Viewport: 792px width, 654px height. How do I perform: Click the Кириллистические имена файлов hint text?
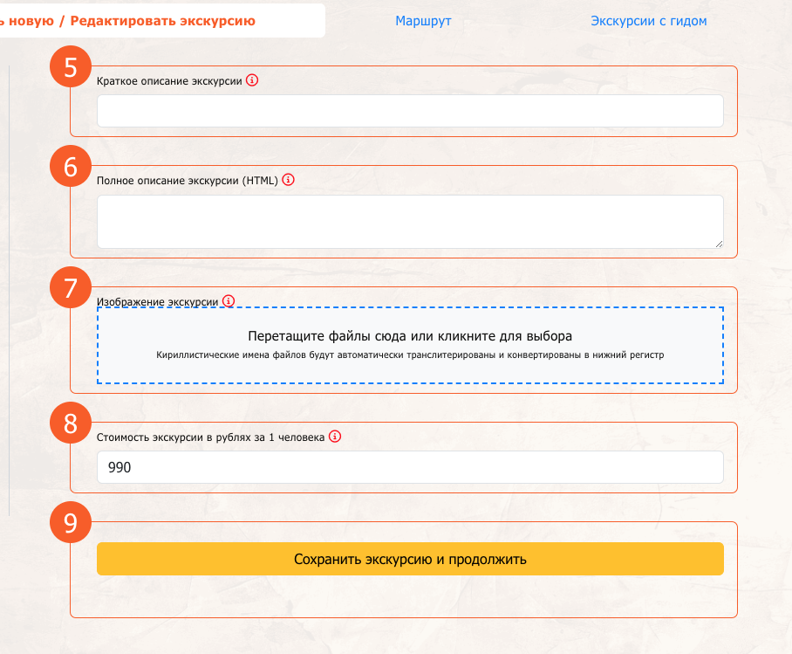tap(410, 355)
